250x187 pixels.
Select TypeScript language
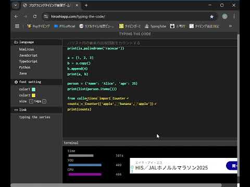[28, 61]
